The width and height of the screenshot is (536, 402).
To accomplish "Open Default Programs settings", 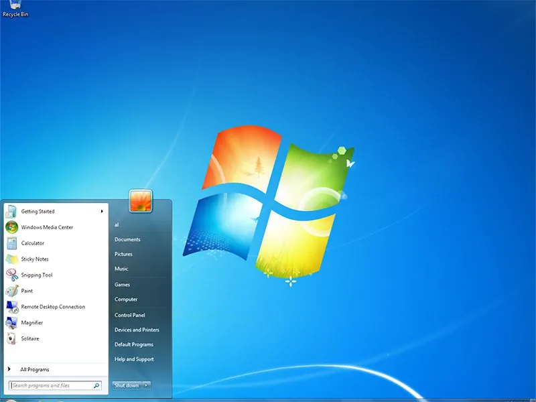I will tap(134, 344).
